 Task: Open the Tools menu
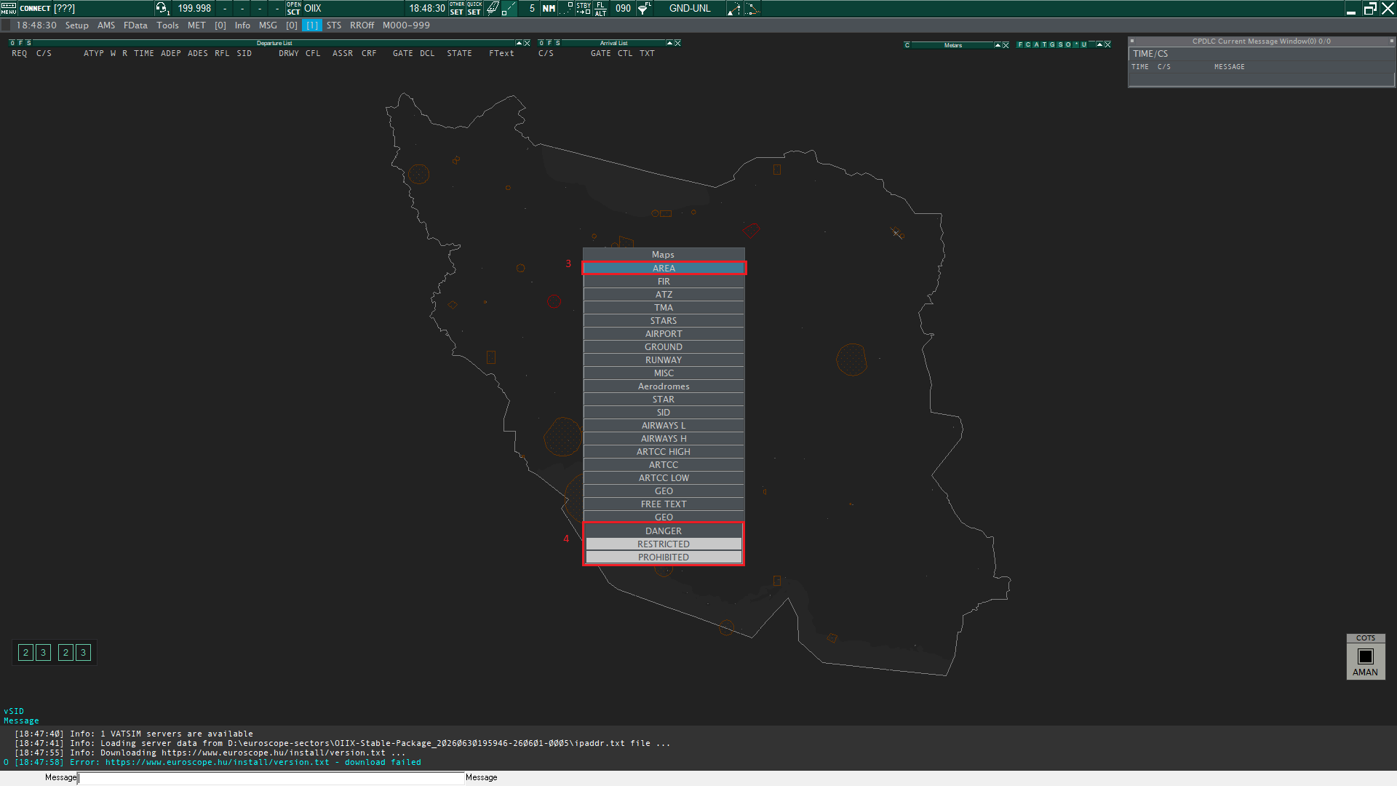coord(167,25)
